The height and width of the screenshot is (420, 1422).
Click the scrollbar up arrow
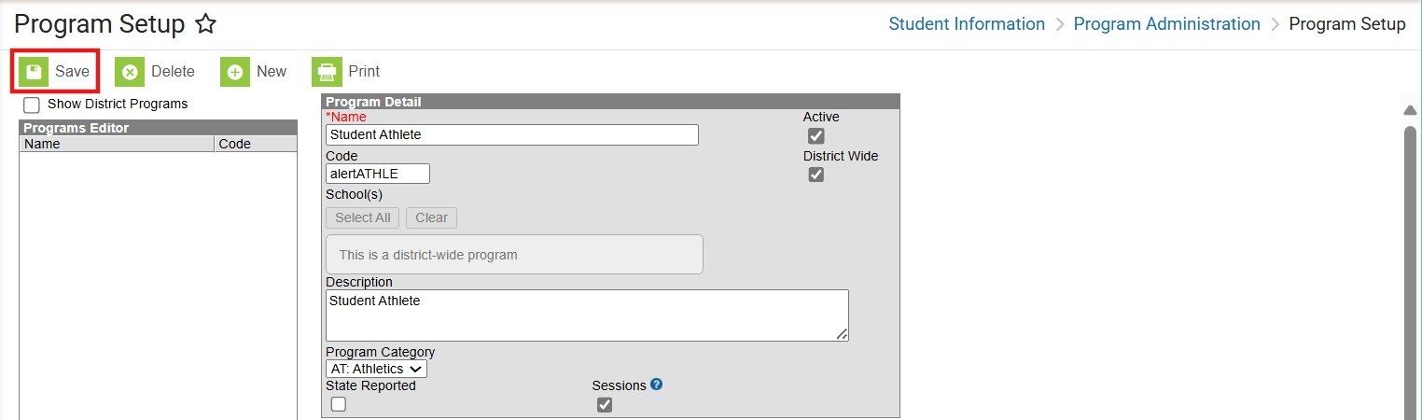coord(1410,111)
